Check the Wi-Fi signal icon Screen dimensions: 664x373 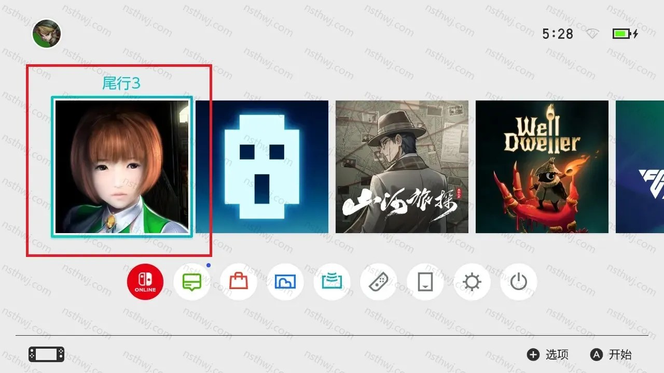(592, 34)
